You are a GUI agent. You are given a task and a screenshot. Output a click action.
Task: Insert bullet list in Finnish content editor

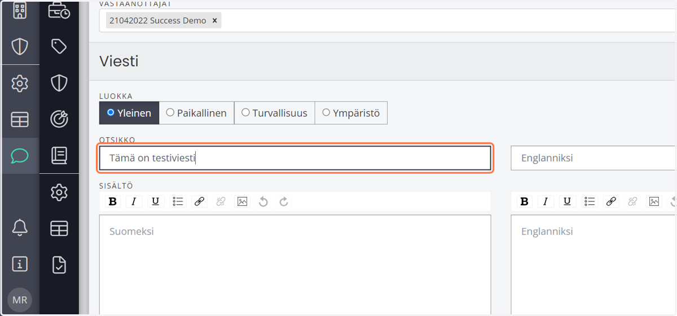click(178, 201)
